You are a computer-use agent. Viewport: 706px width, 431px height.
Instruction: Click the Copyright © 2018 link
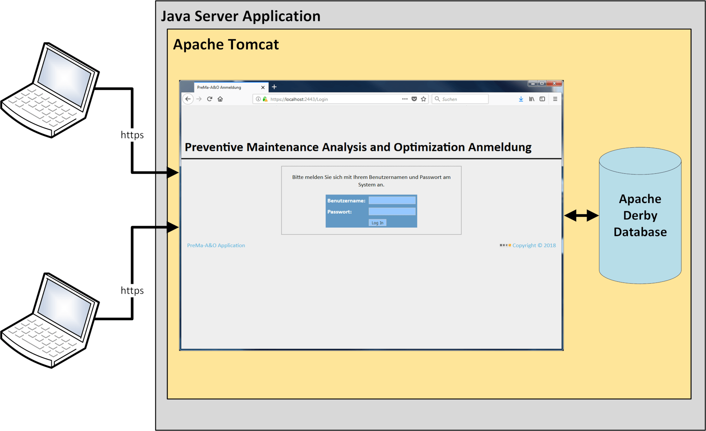[x=534, y=245]
